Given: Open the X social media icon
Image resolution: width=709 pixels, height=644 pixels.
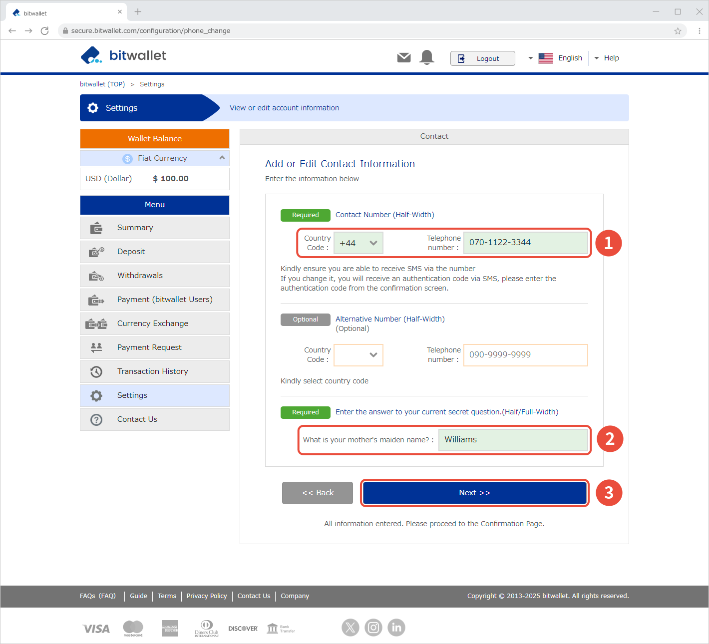Looking at the screenshot, I should click(x=351, y=628).
